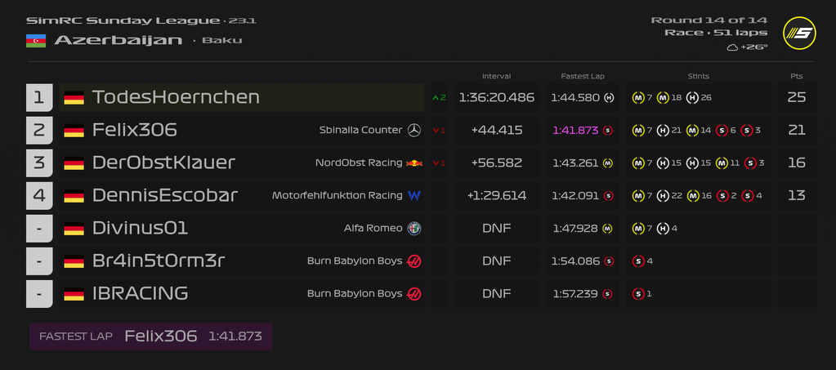Click the Azerbaijan flag icon

tap(35, 40)
